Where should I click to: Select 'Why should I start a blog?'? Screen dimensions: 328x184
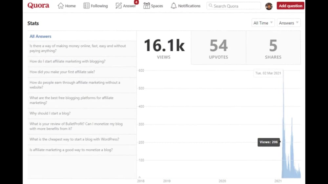(82, 113)
